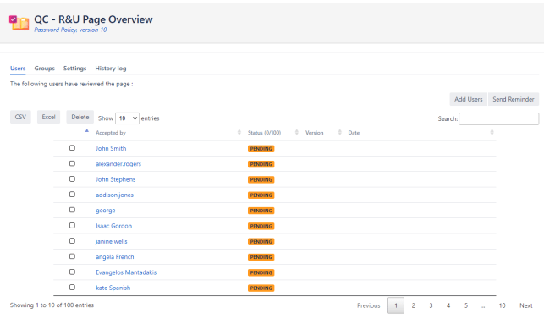Screen dimensions: 544x324
Task: Jump to pagination page 3
Action: pyautogui.click(x=431, y=305)
